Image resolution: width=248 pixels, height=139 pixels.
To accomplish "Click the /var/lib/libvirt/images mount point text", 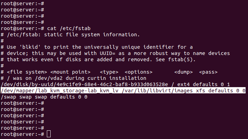I will [x=157, y=91].
